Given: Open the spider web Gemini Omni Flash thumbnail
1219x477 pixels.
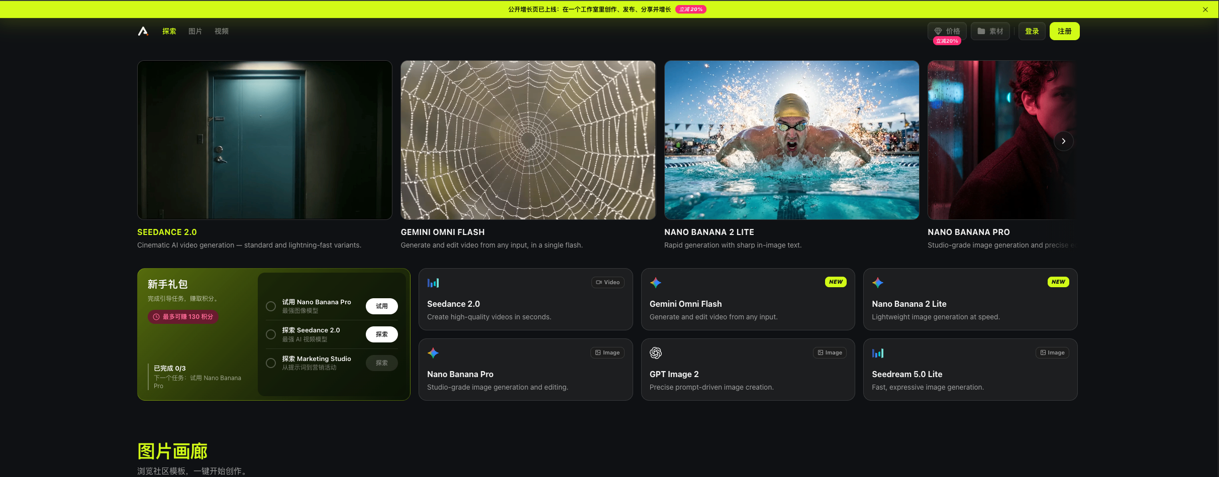Looking at the screenshot, I should pyautogui.click(x=528, y=140).
